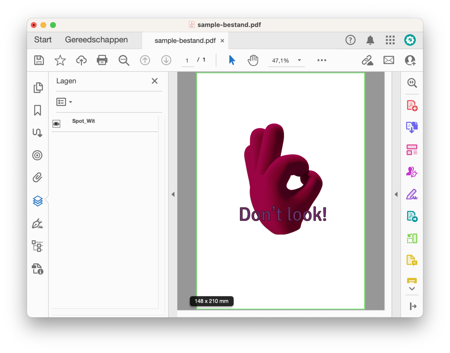Show more tools with down chevron
The height and width of the screenshot is (353, 450).
pyautogui.click(x=412, y=289)
